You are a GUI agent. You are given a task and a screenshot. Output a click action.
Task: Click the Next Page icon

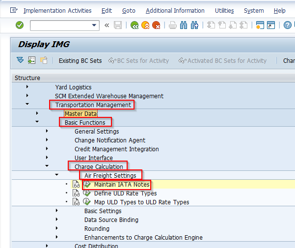click(233, 25)
